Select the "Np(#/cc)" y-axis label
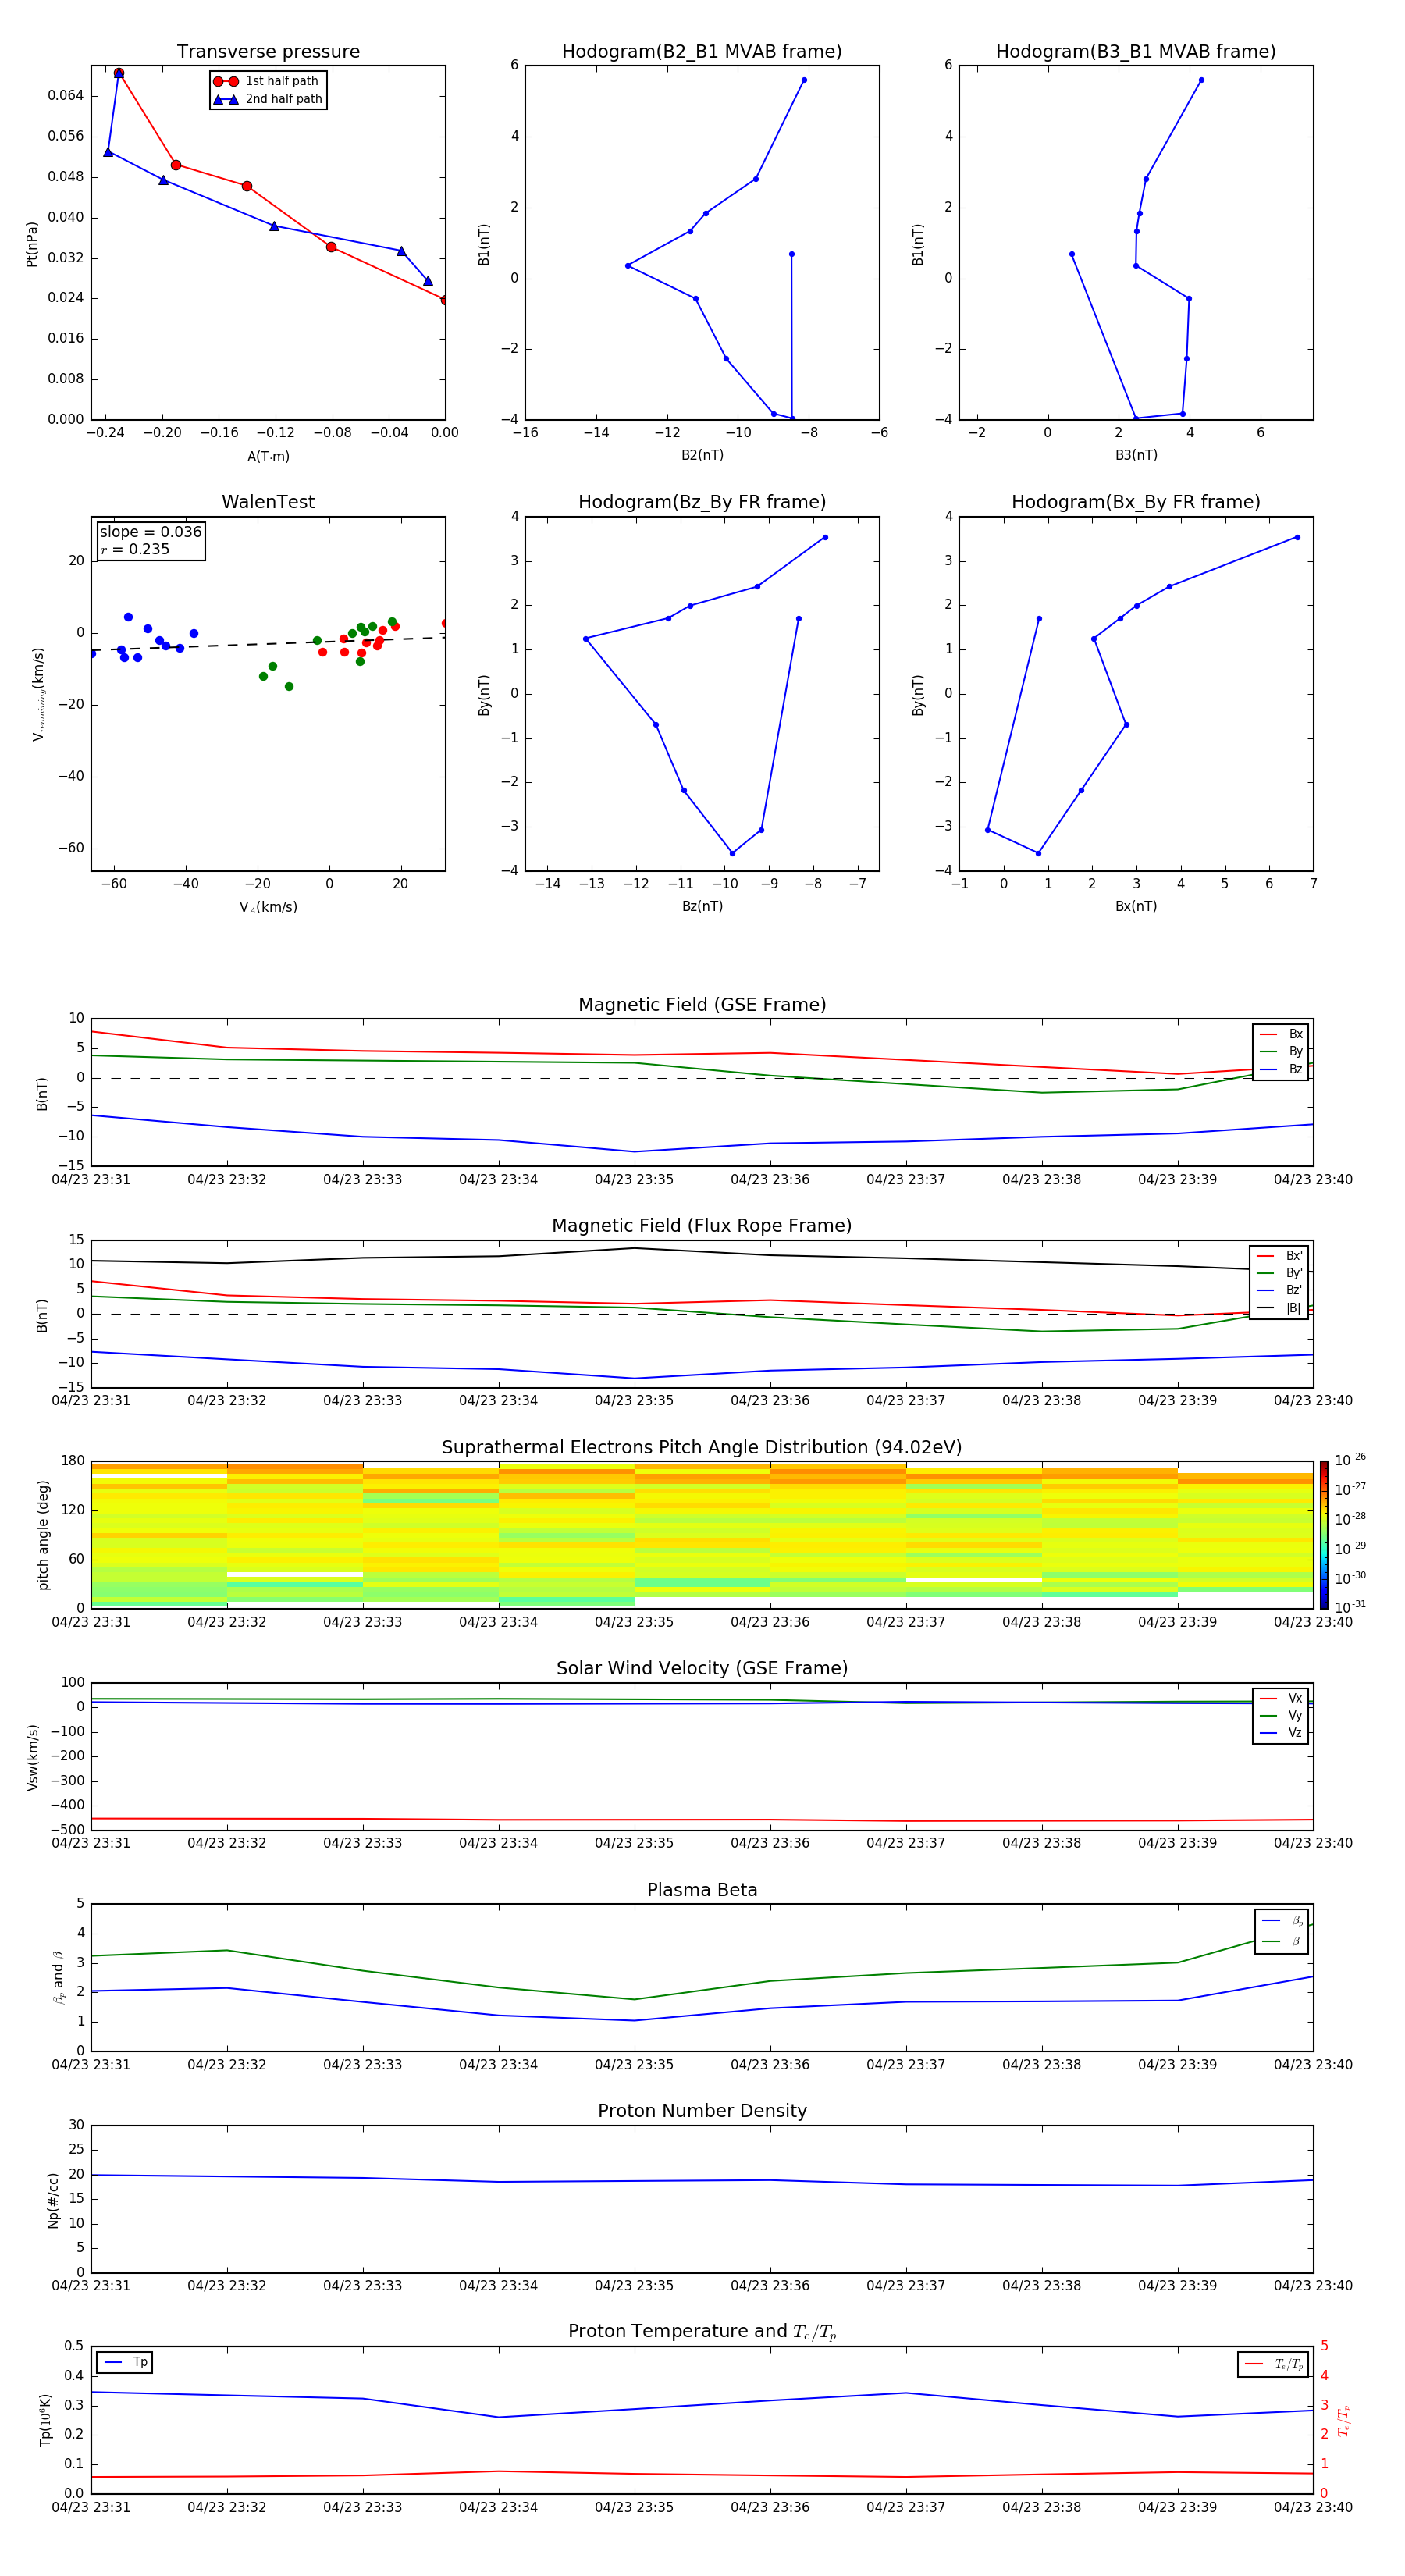Viewport: 1405px width, 2576px height. [x=54, y=2200]
